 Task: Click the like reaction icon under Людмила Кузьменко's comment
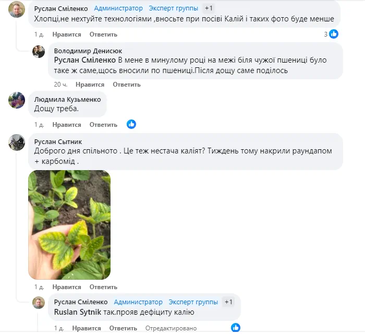[x=131, y=124]
